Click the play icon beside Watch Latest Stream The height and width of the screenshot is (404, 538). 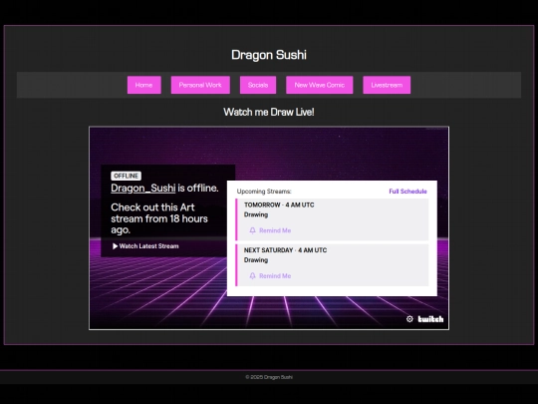click(115, 246)
